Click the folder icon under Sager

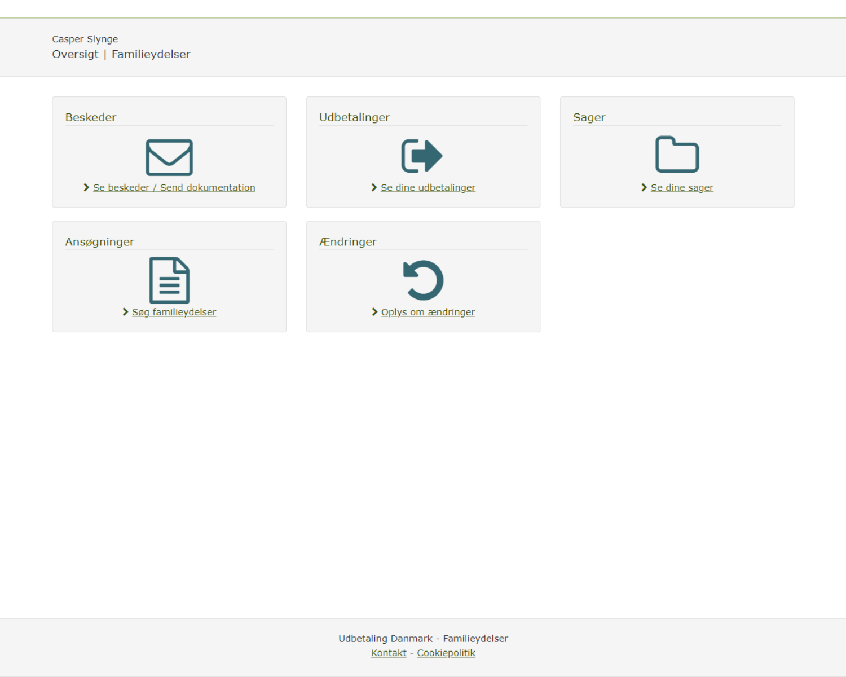click(677, 154)
